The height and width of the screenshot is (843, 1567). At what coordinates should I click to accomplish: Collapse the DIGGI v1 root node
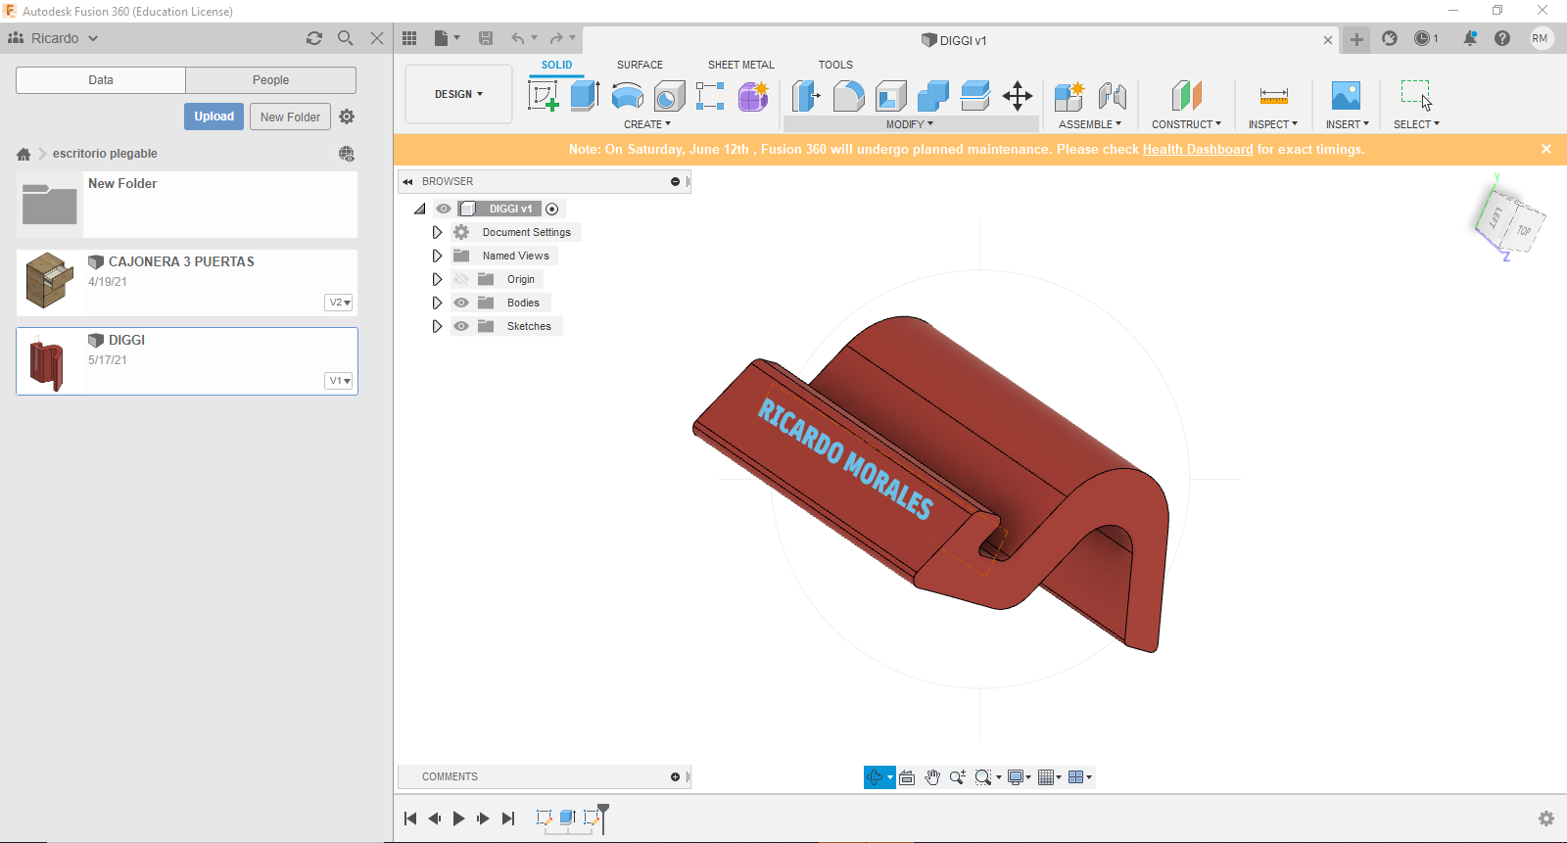(x=420, y=209)
